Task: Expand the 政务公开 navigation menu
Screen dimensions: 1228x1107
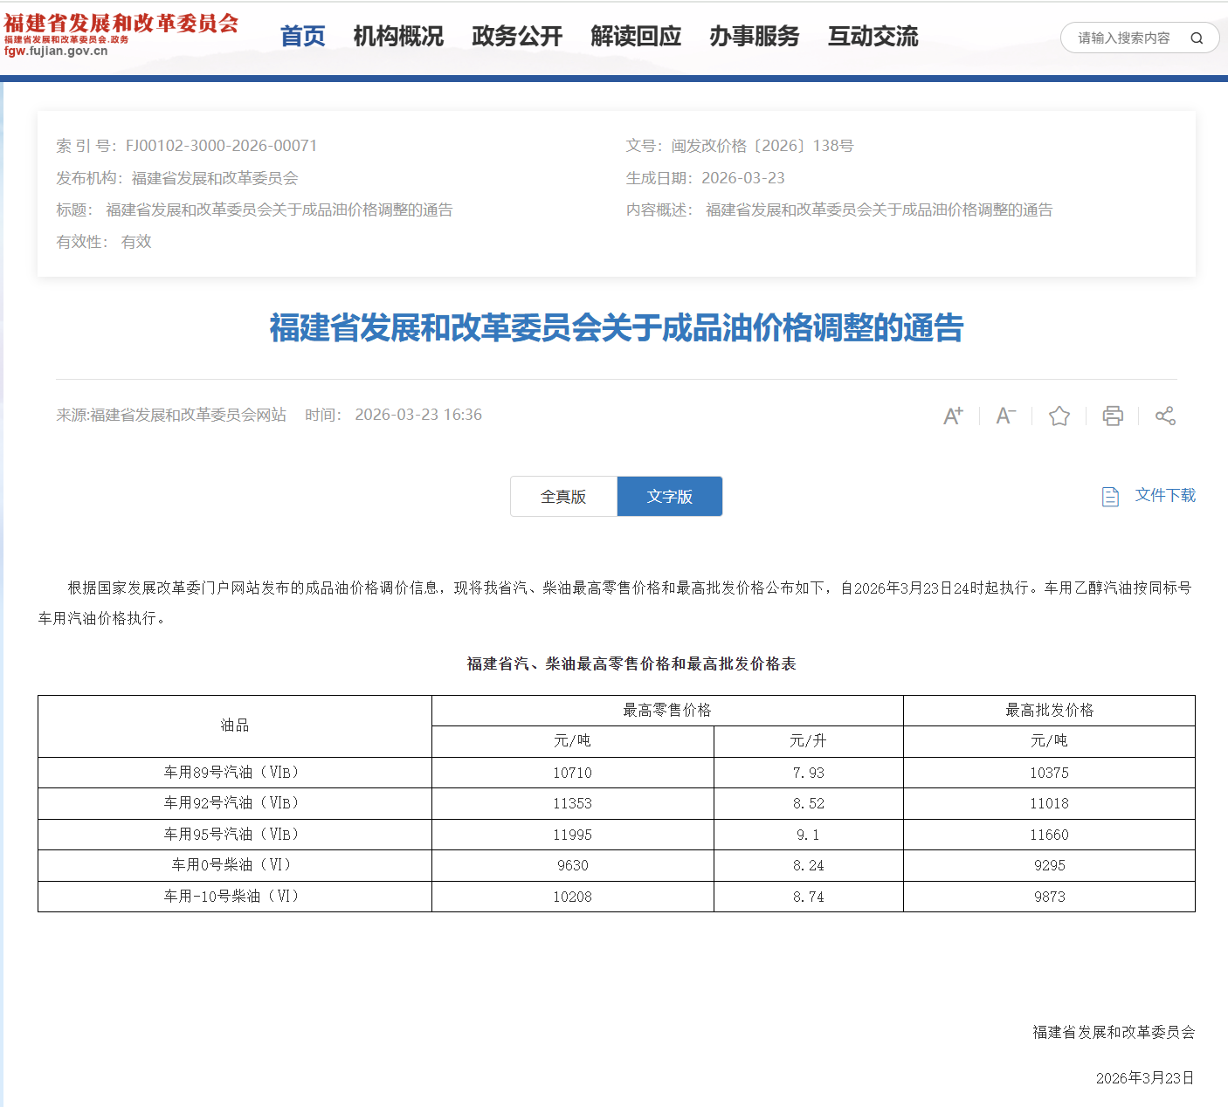Action: (517, 37)
